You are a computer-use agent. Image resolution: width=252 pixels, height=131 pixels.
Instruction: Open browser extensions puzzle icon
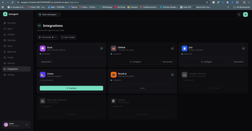[237, 2]
